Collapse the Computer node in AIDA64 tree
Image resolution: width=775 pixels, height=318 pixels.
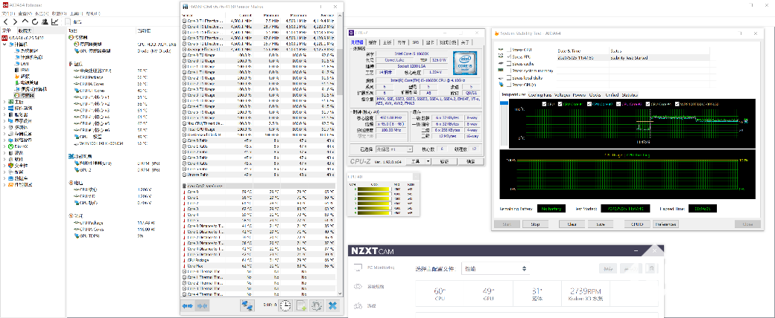coord(5,45)
